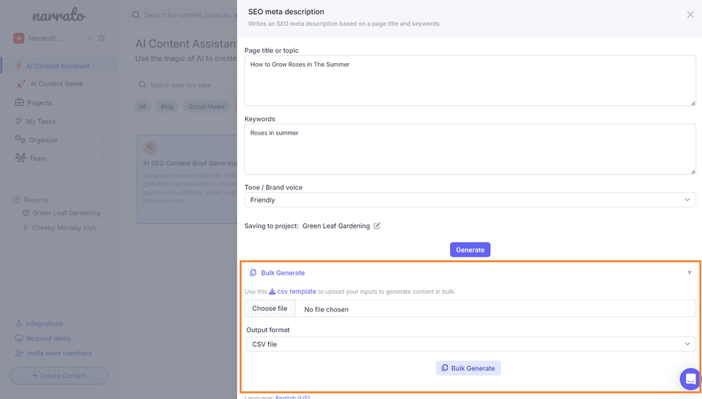Click the SEO brief card magnifier icon
The image size is (702, 399).
[150, 148]
